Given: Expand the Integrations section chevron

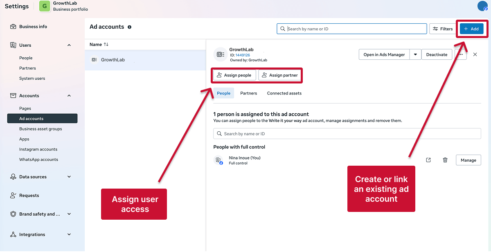Looking at the screenshot, I should 69,234.
